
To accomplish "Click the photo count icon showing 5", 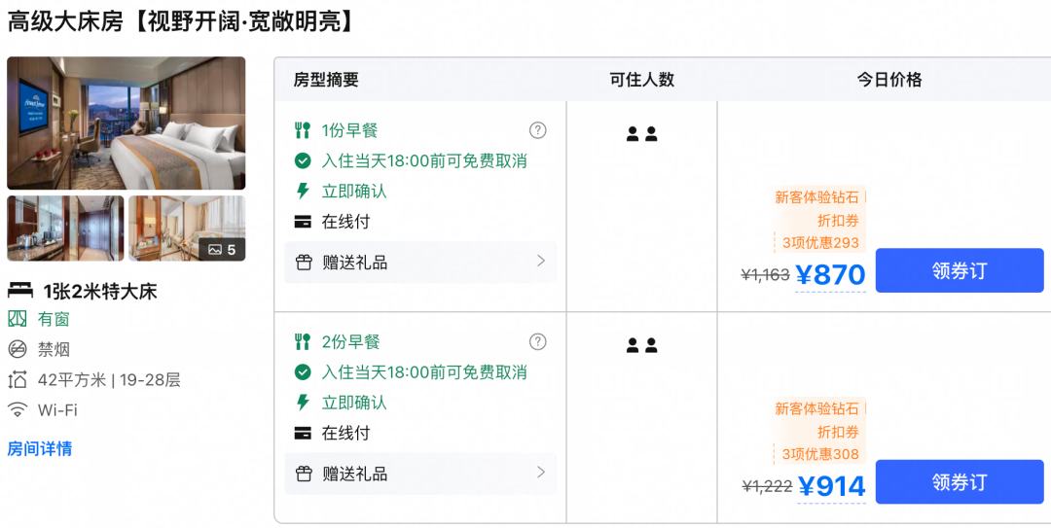I will [x=222, y=249].
